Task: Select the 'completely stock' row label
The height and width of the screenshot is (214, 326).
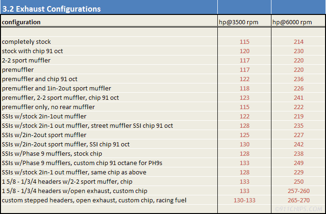Action: click(x=26, y=41)
